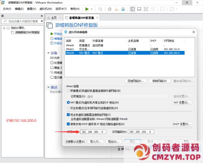Toggle the thumbnail bar view icon
Screen dimensions: 203x163
[x=139, y=9]
